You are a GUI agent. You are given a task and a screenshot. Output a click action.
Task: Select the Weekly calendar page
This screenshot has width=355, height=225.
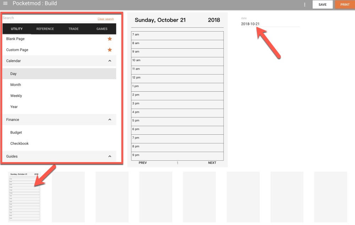[16, 96]
